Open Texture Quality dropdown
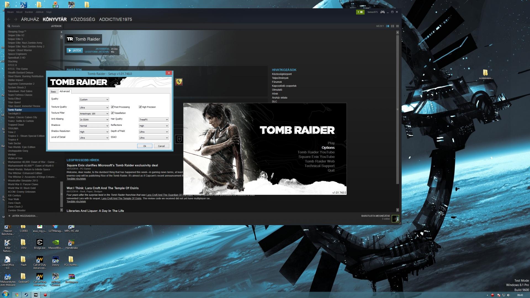Viewport: 530px width, 298px height. tap(94, 107)
